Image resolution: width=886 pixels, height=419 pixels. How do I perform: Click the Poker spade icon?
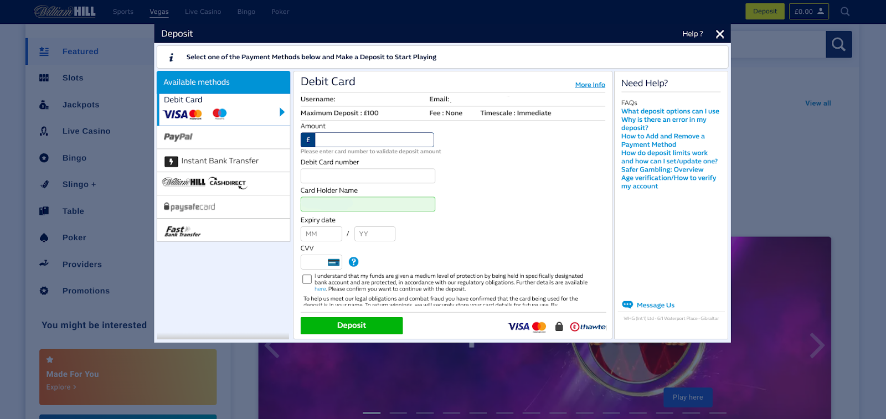(x=44, y=237)
